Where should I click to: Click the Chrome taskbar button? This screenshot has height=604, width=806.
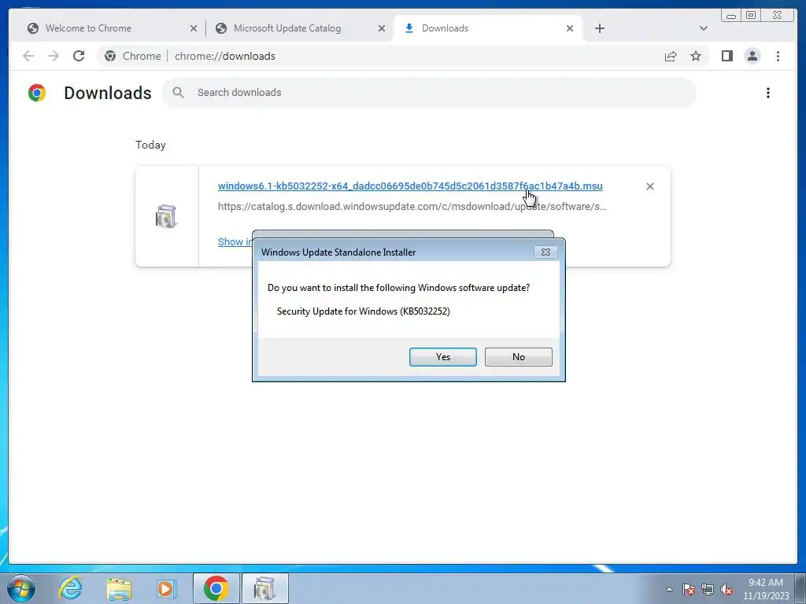tap(216, 588)
